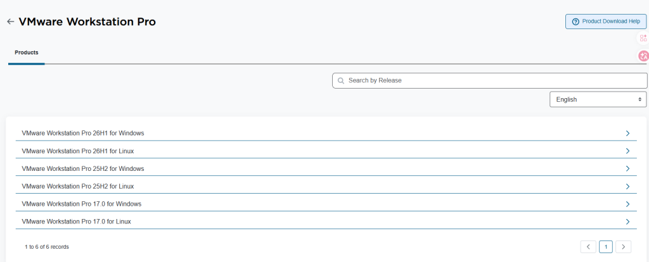Expand chevron for 25H2 for Windows
This screenshot has width=649, height=262.
[x=628, y=168]
